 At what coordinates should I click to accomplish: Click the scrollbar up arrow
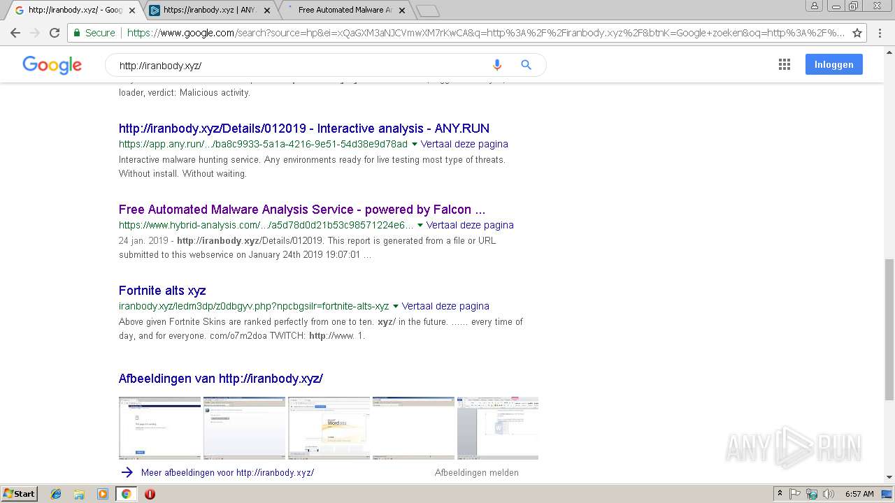pos(889,52)
